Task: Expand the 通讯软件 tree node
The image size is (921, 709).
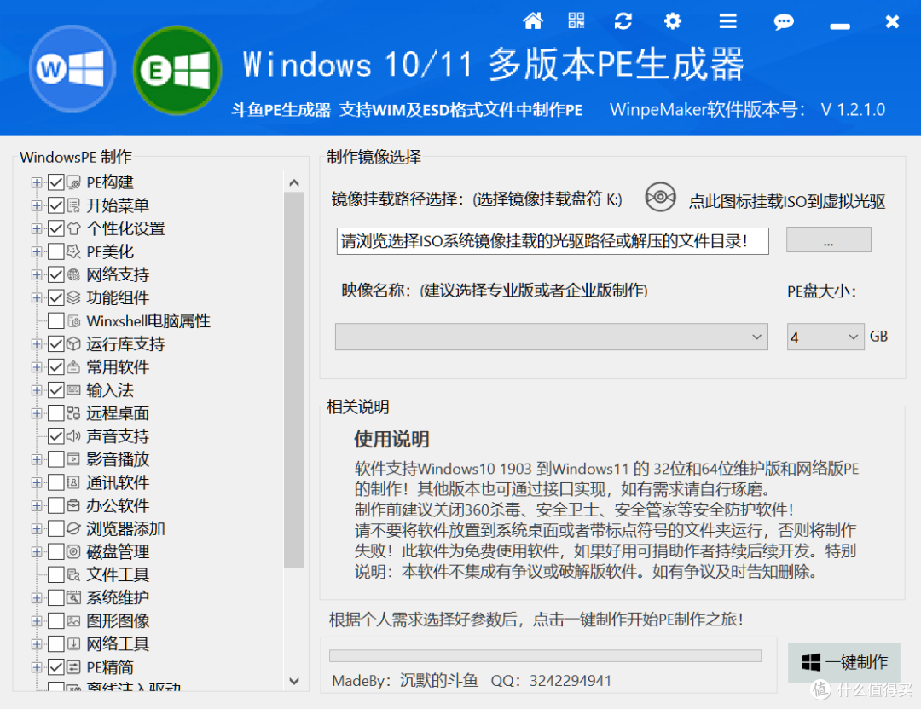Action: tap(37, 482)
